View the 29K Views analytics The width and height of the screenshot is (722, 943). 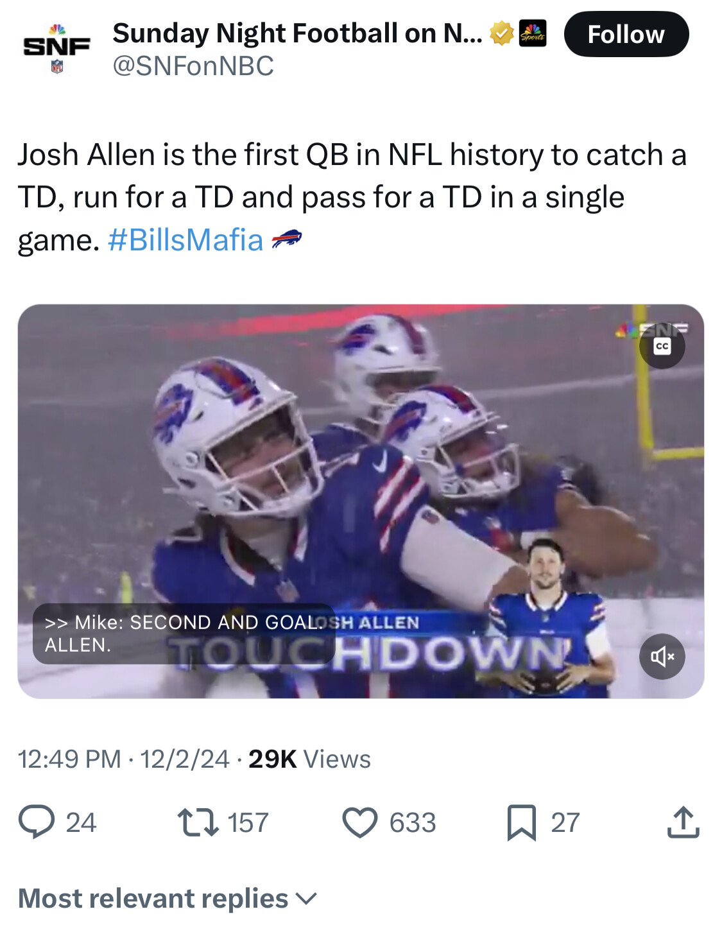[x=309, y=759]
